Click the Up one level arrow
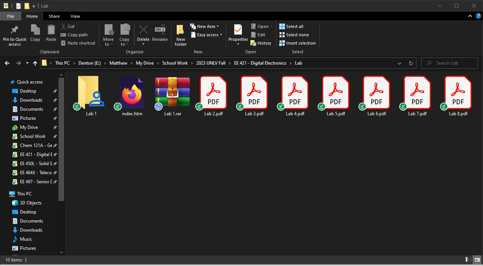The width and height of the screenshot is (483, 266). [35, 63]
